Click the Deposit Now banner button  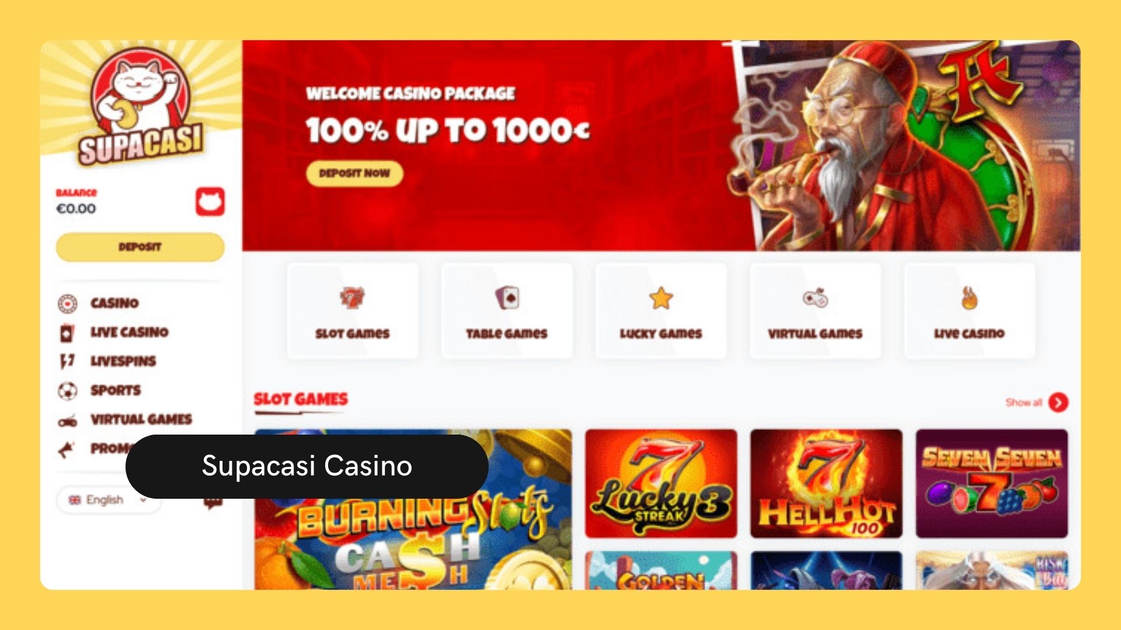coord(354,173)
